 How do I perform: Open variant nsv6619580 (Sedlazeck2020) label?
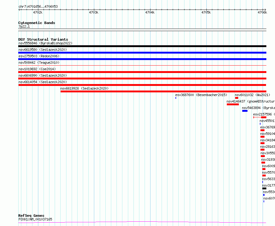coord(43,50)
